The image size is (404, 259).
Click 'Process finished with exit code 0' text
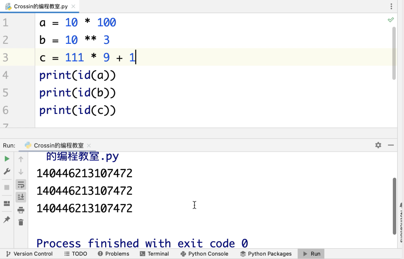pos(142,243)
